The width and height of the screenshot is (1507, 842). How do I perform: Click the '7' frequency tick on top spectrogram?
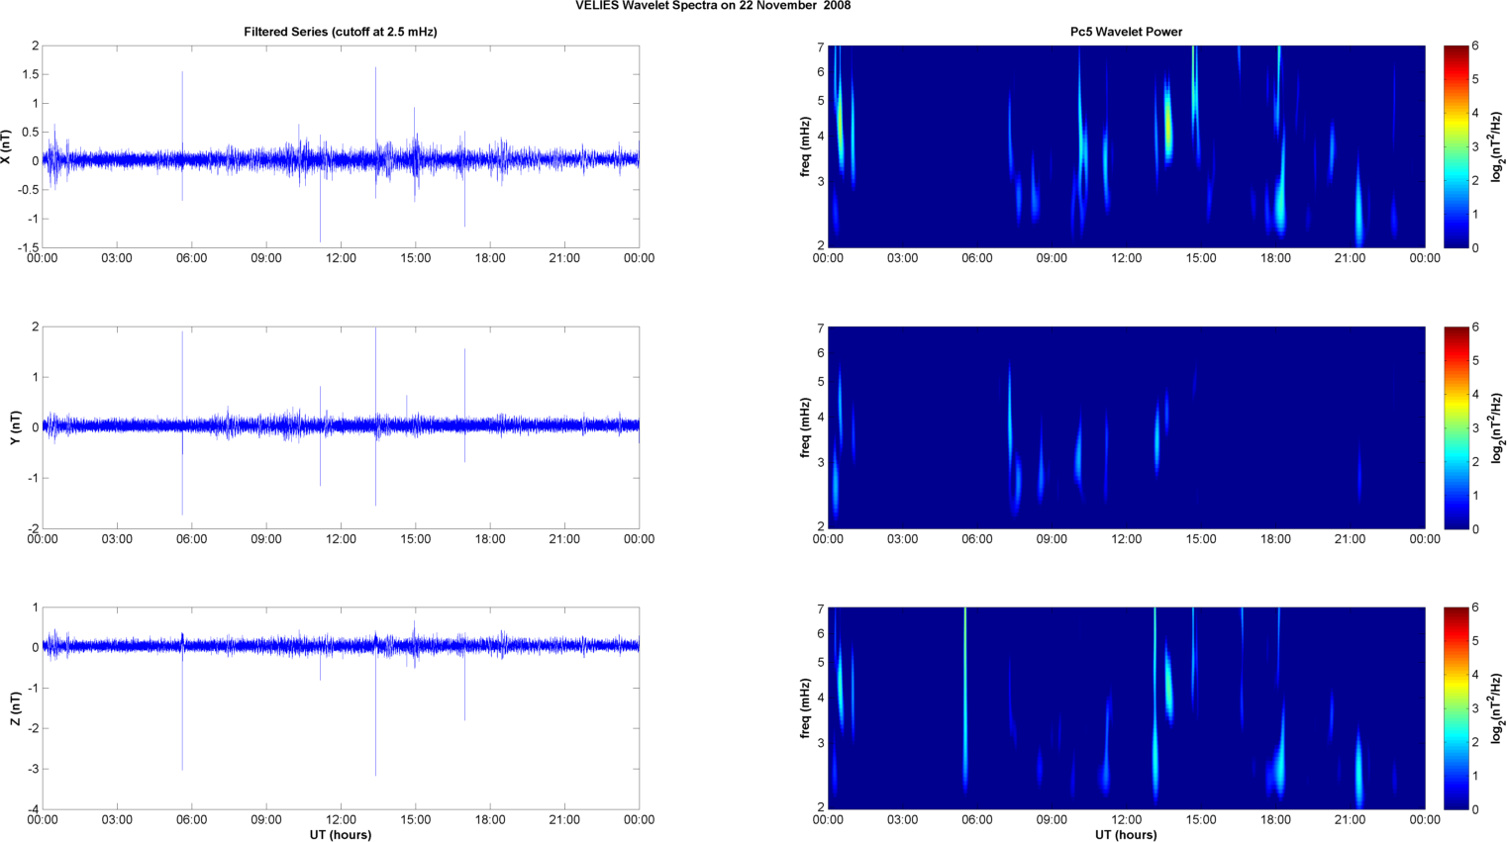pos(821,47)
